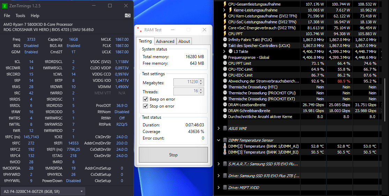Image resolution: width=389 pixels, height=196 pixels.
Task: Click drive icon beside Drive: MSFT XVDD
Action: 225,188
